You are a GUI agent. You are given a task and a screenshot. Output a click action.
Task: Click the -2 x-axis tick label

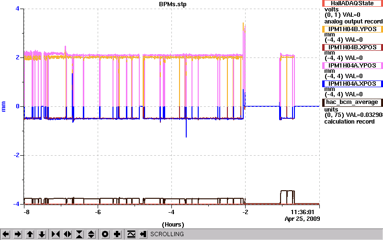click(245, 212)
